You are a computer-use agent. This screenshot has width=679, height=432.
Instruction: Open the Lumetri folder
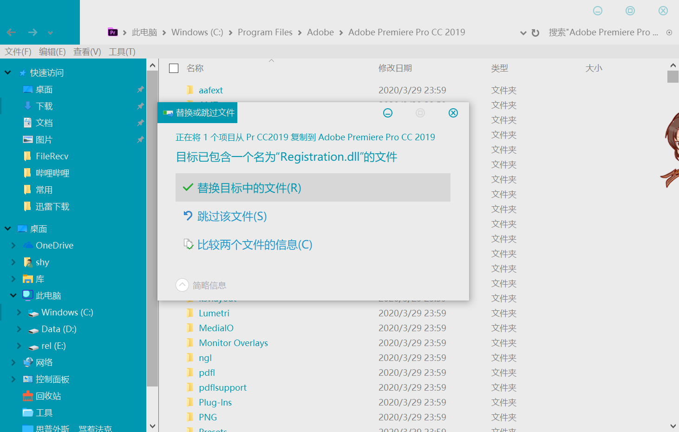[214, 313]
